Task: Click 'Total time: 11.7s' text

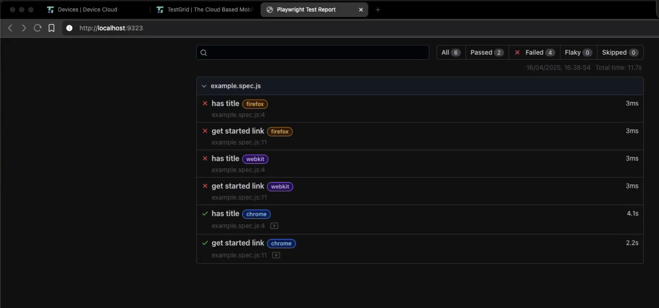Action: 618,68
